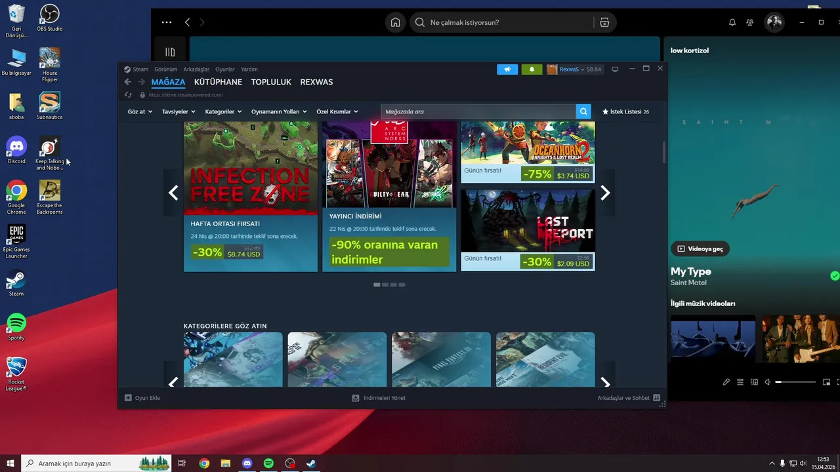The image size is (840, 472).
Task: Open İstek Listesi wishlist button
Action: (x=625, y=111)
